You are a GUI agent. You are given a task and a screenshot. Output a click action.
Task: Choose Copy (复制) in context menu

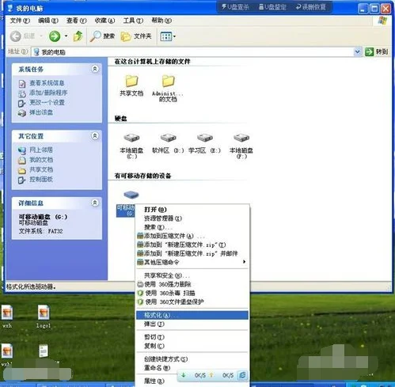click(x=192, y=346)
